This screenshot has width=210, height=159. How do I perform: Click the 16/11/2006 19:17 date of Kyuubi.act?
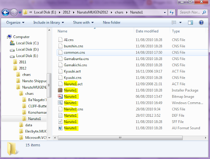[149, 71]
